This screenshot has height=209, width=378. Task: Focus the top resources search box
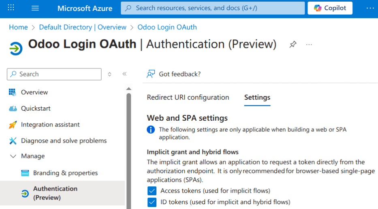click(x=213, y=8)
